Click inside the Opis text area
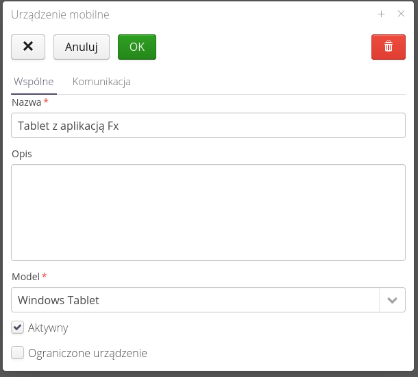 tap(208, 212)
